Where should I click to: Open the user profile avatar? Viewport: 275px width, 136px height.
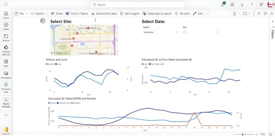(x=271, y=5)
